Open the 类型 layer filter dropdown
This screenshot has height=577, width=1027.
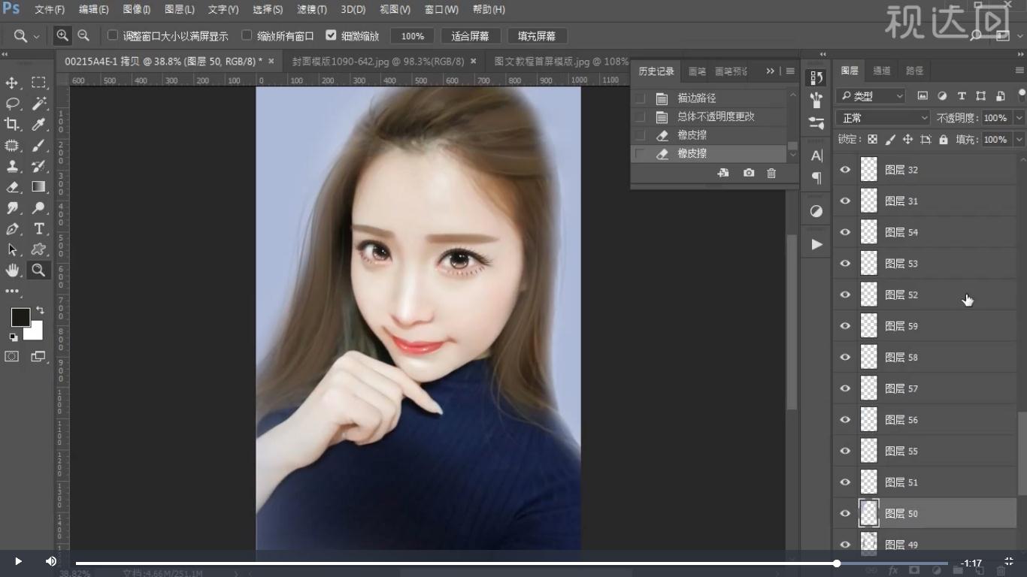872,96
